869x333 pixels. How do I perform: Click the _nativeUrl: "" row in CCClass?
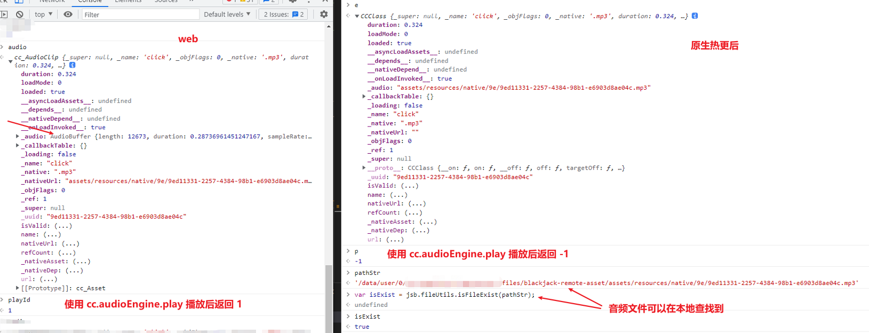[393, 132]
